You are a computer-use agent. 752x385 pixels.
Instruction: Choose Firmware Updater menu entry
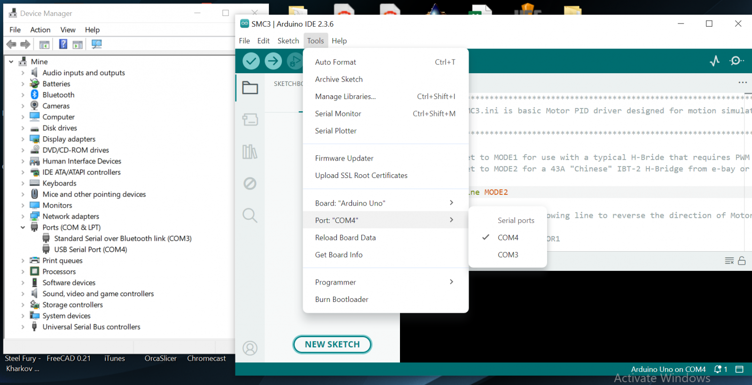tap(385, 158)
